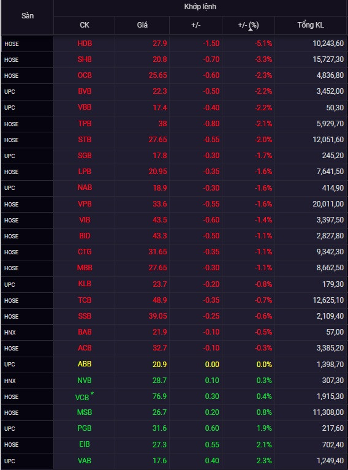Viewport: 348px width, 470px height.
Task: Open the NAB stock ticker
Action: click(85, 188)
